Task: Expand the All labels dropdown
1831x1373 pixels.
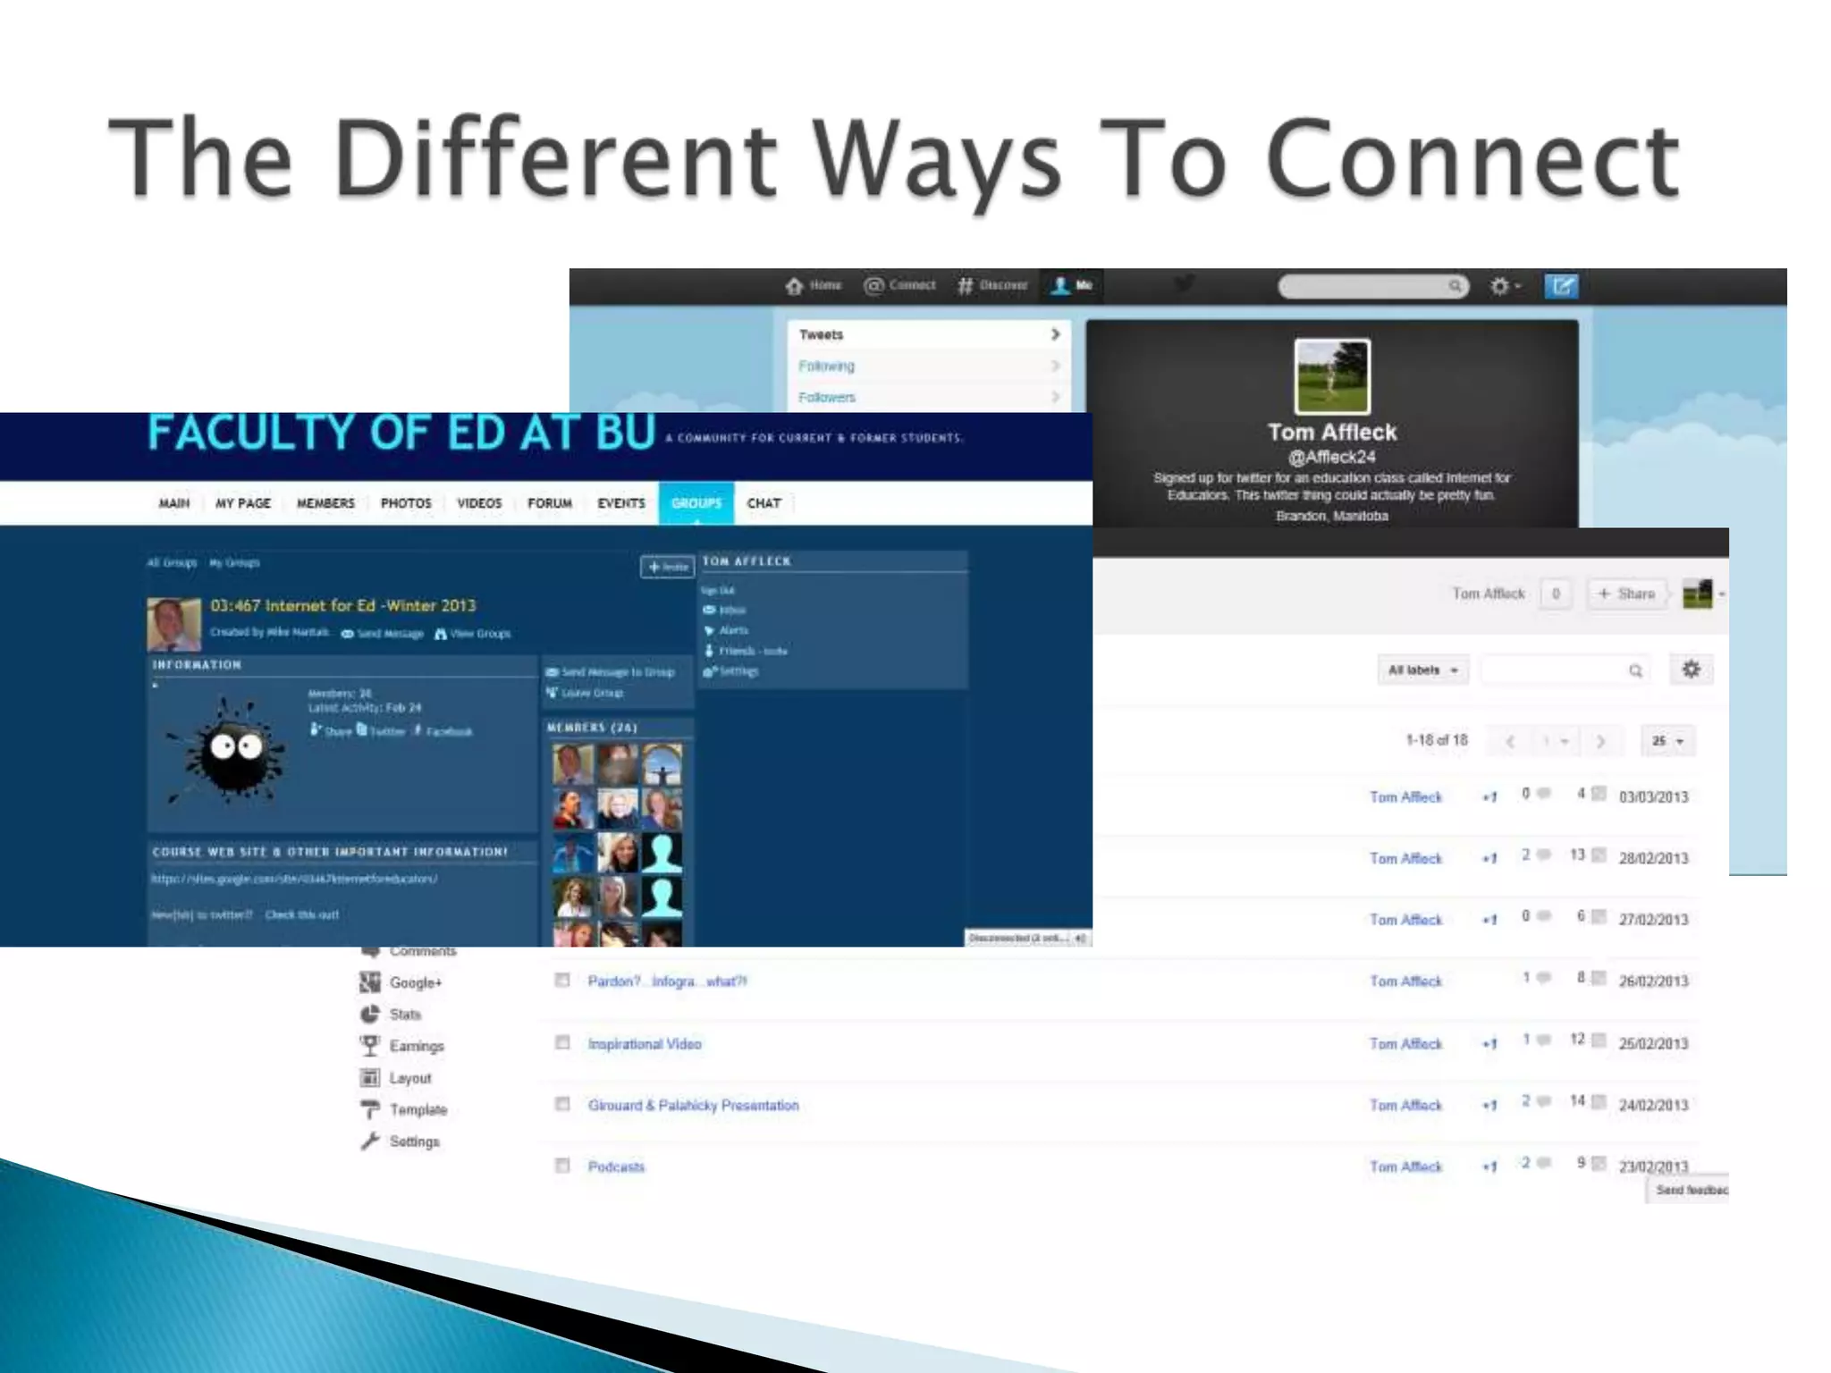Action: [x=1422, y=670]
